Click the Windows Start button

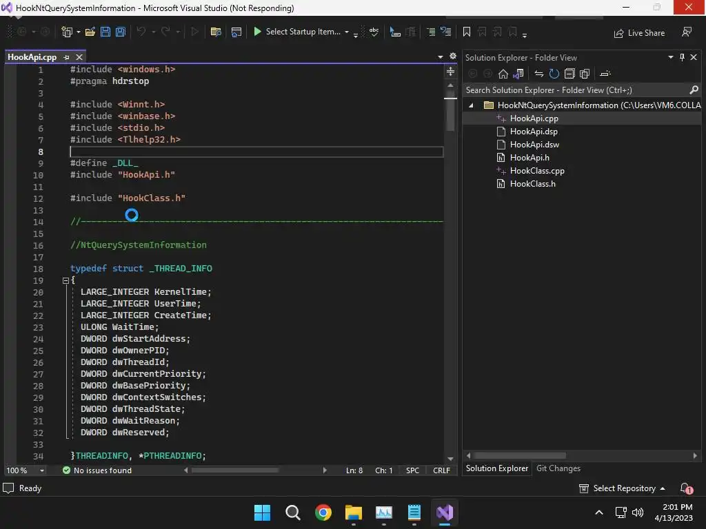(262, 512)
